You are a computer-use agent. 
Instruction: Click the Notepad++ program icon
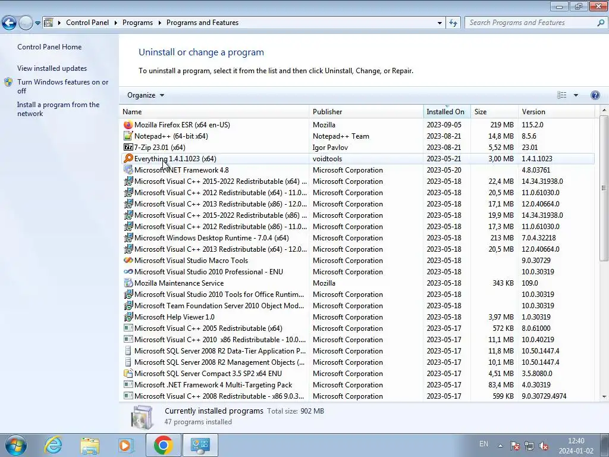point(128,136)
